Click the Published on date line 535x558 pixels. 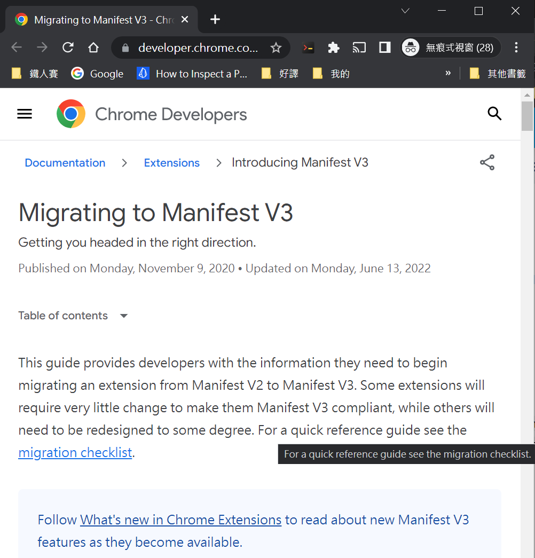[x=224, y=269]
